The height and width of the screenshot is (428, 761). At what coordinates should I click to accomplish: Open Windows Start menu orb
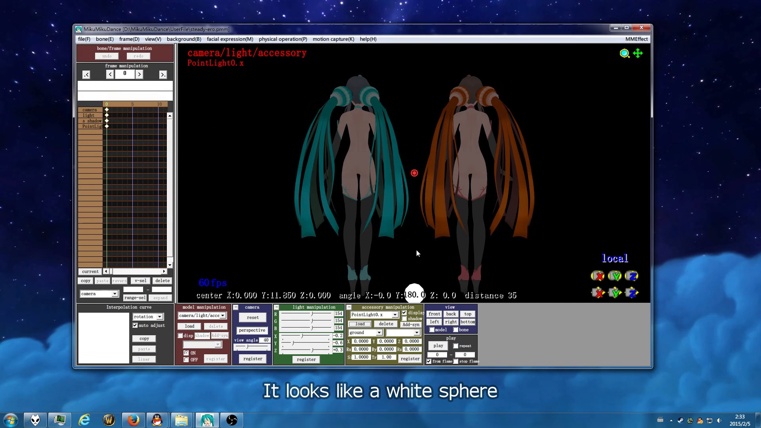(11, 420)
